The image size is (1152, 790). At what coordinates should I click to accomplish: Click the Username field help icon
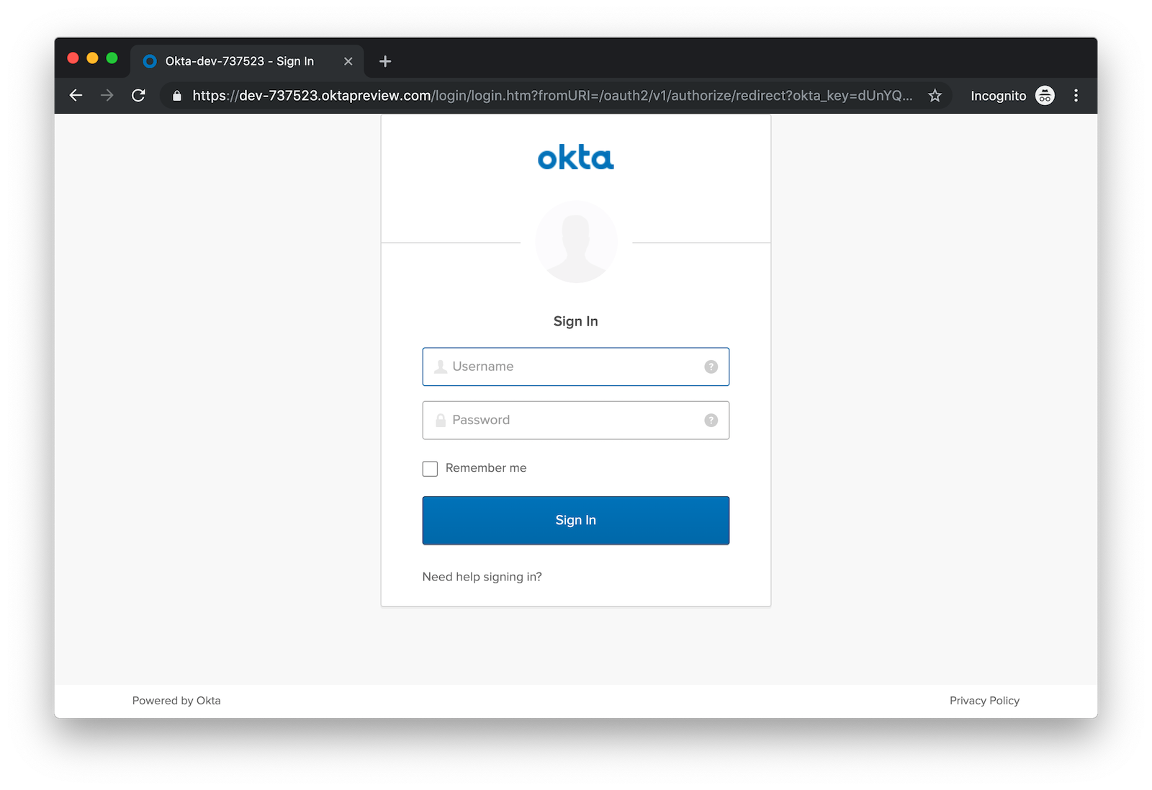point(711,367)
